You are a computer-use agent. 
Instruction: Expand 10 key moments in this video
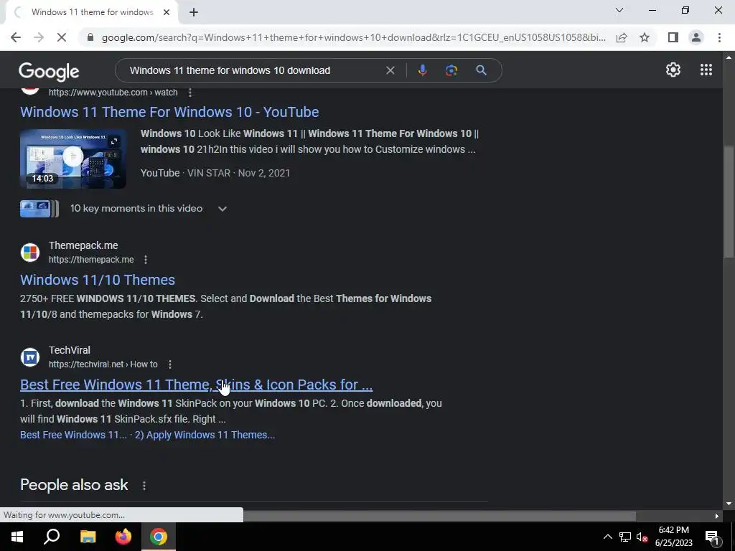click(x=223, y=209)
